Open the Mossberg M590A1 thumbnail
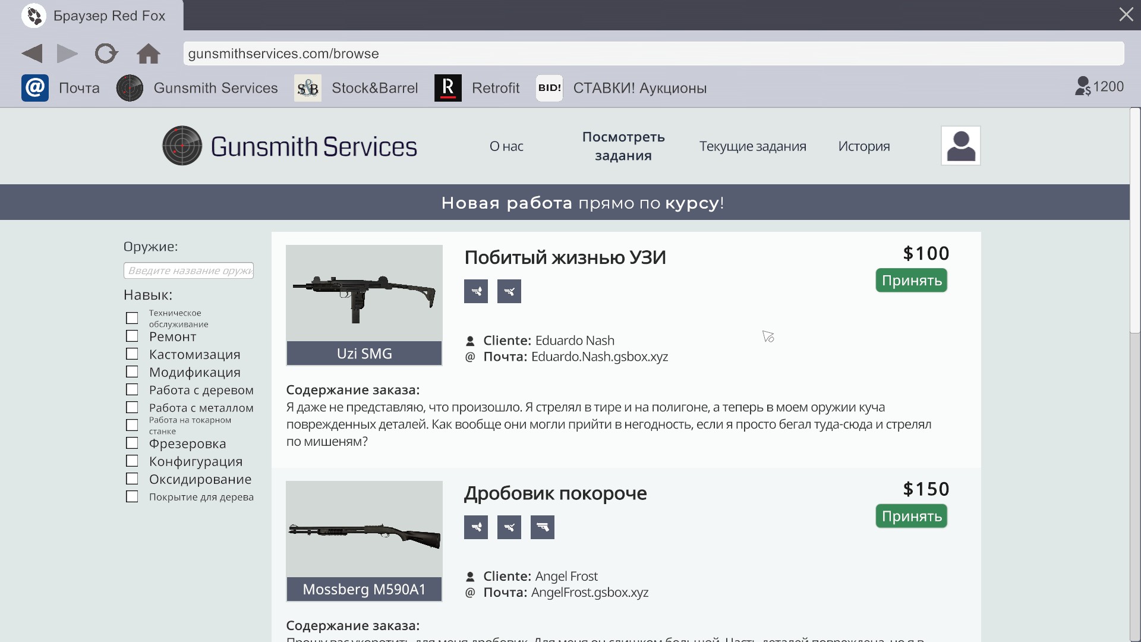Screen dimensions: 1141x642 tap(364, 541)
